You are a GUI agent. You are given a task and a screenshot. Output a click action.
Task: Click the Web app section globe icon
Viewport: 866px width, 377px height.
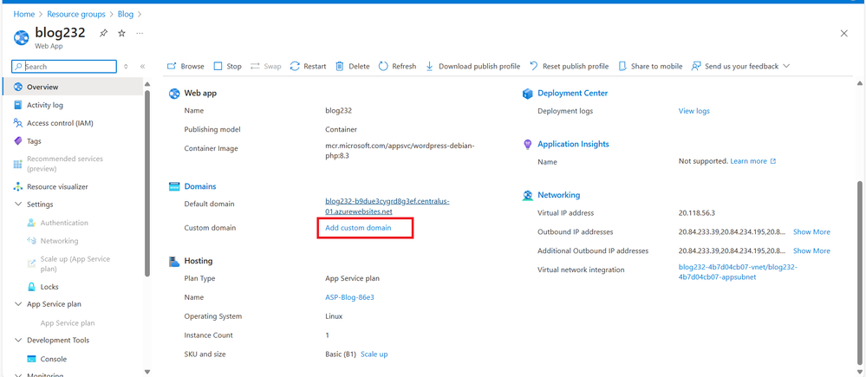pyautogui.click(x=174, y=94)
